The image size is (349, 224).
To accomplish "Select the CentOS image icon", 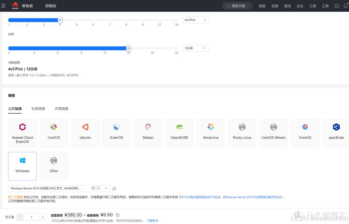I will tap(54, 132).
